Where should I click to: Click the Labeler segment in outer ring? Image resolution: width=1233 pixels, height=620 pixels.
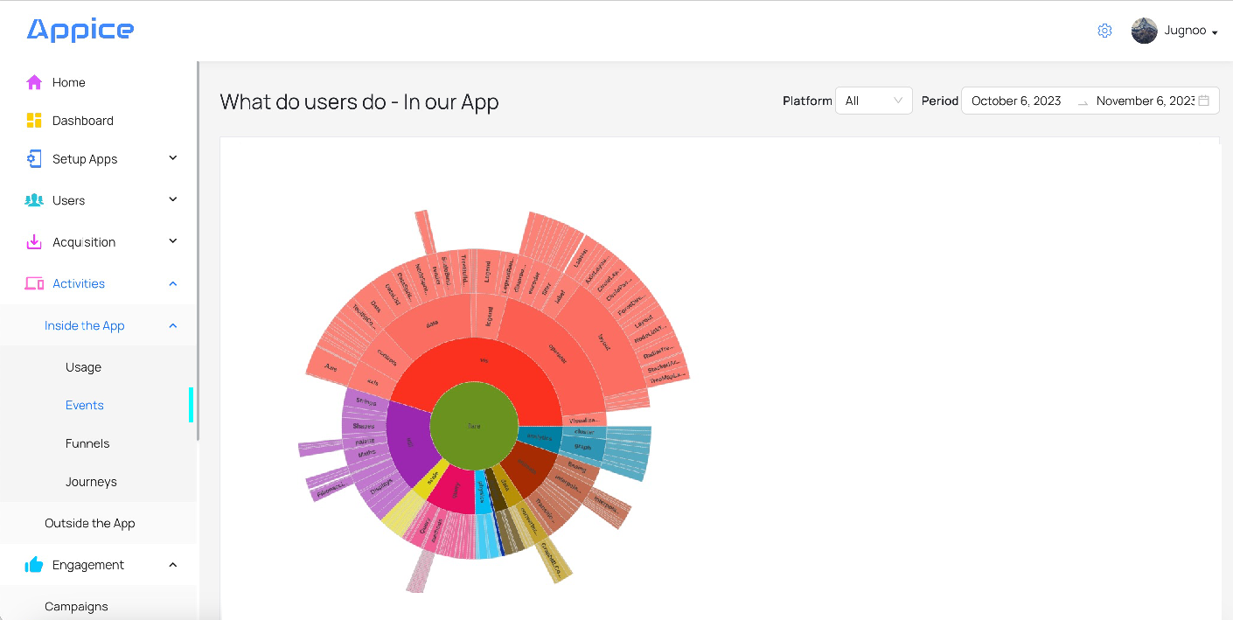click(x=579, y=259)
